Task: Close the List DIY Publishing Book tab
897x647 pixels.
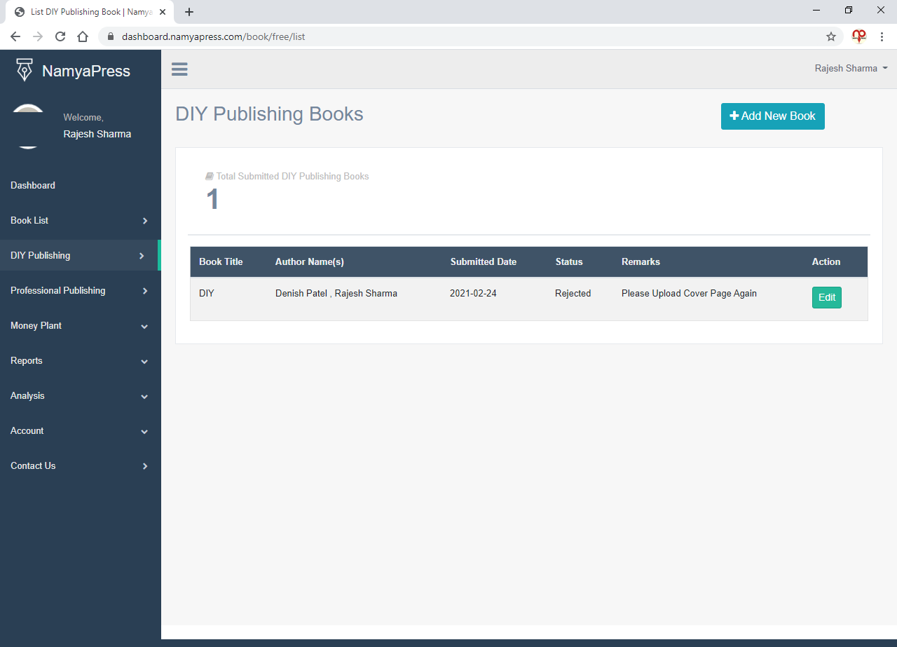Action: [163, 12]
